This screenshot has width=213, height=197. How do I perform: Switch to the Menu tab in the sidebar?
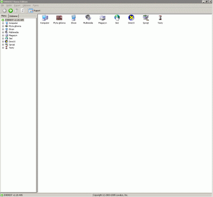(x=4, y=16)
